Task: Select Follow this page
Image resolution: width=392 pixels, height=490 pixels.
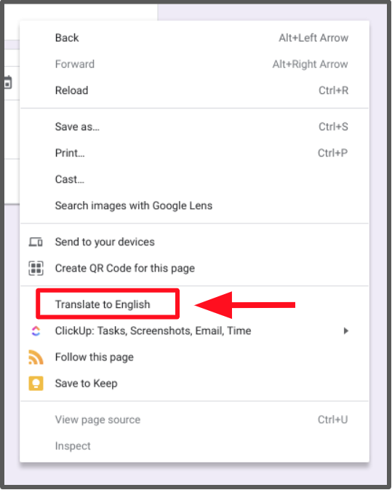Action: pos(194,357)
